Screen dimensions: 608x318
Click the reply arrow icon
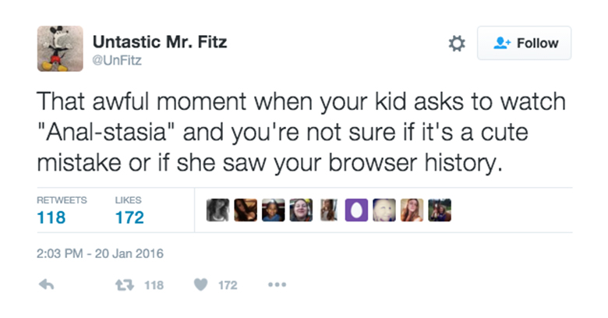(47, 285)
